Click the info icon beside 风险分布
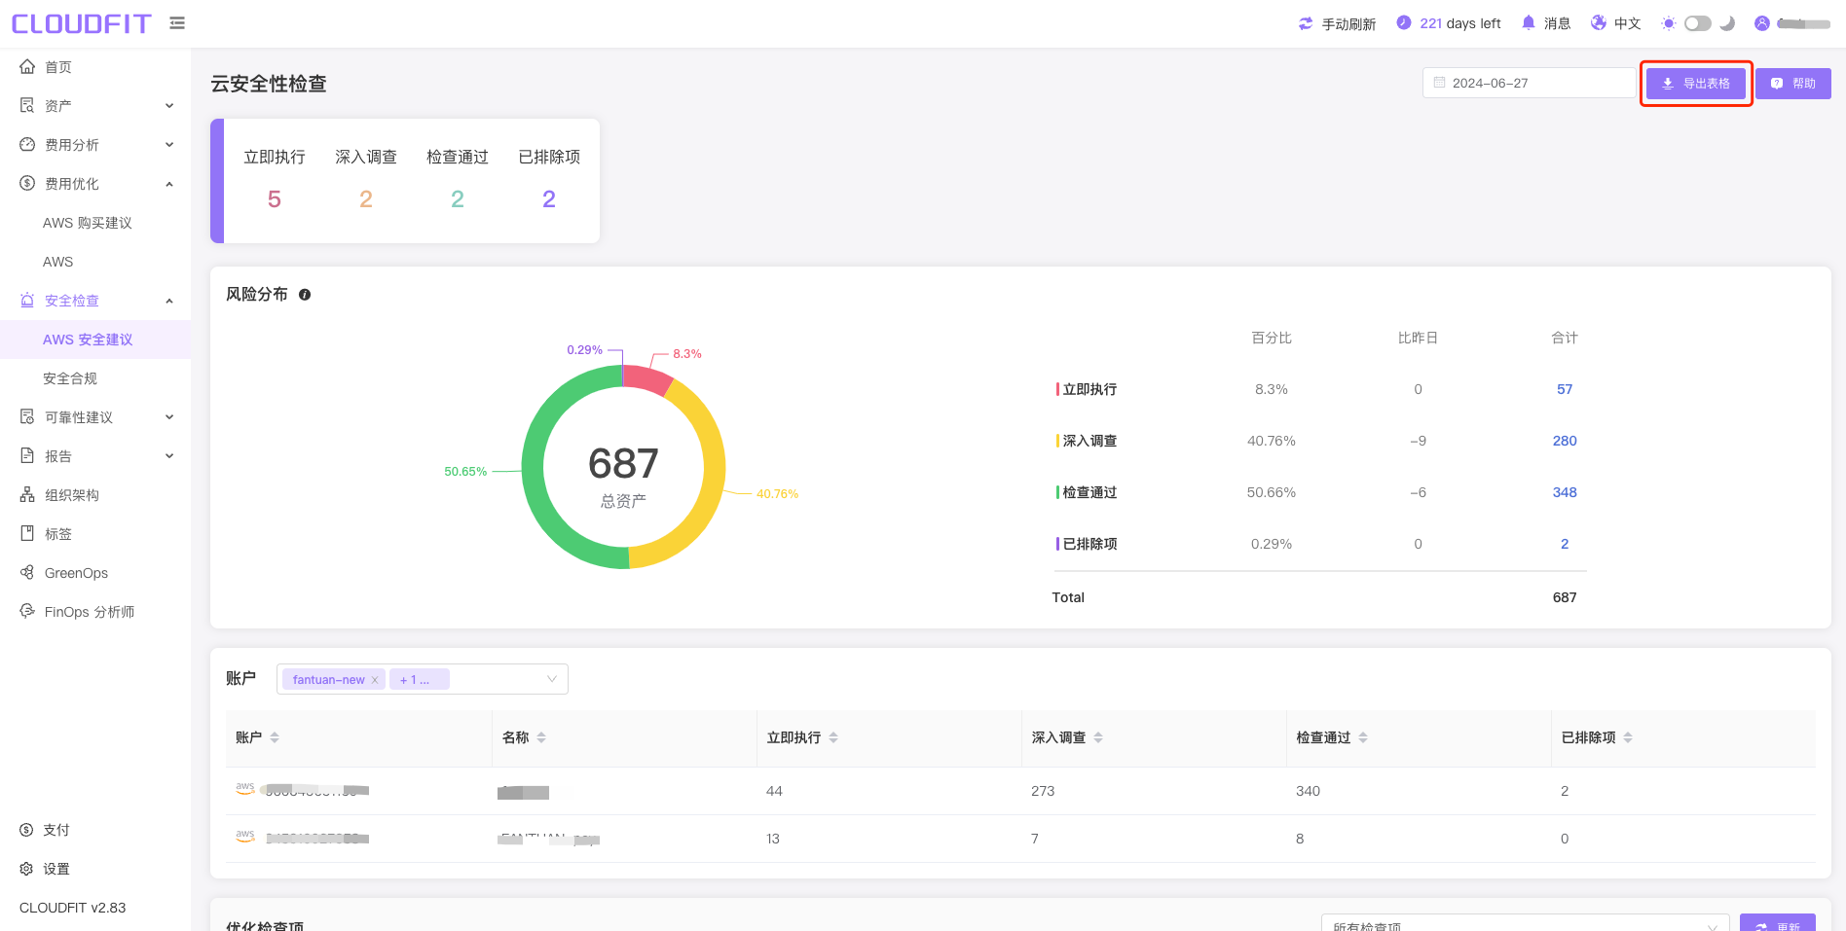Screen dimensions: 1846x931 tap(305, 295)
